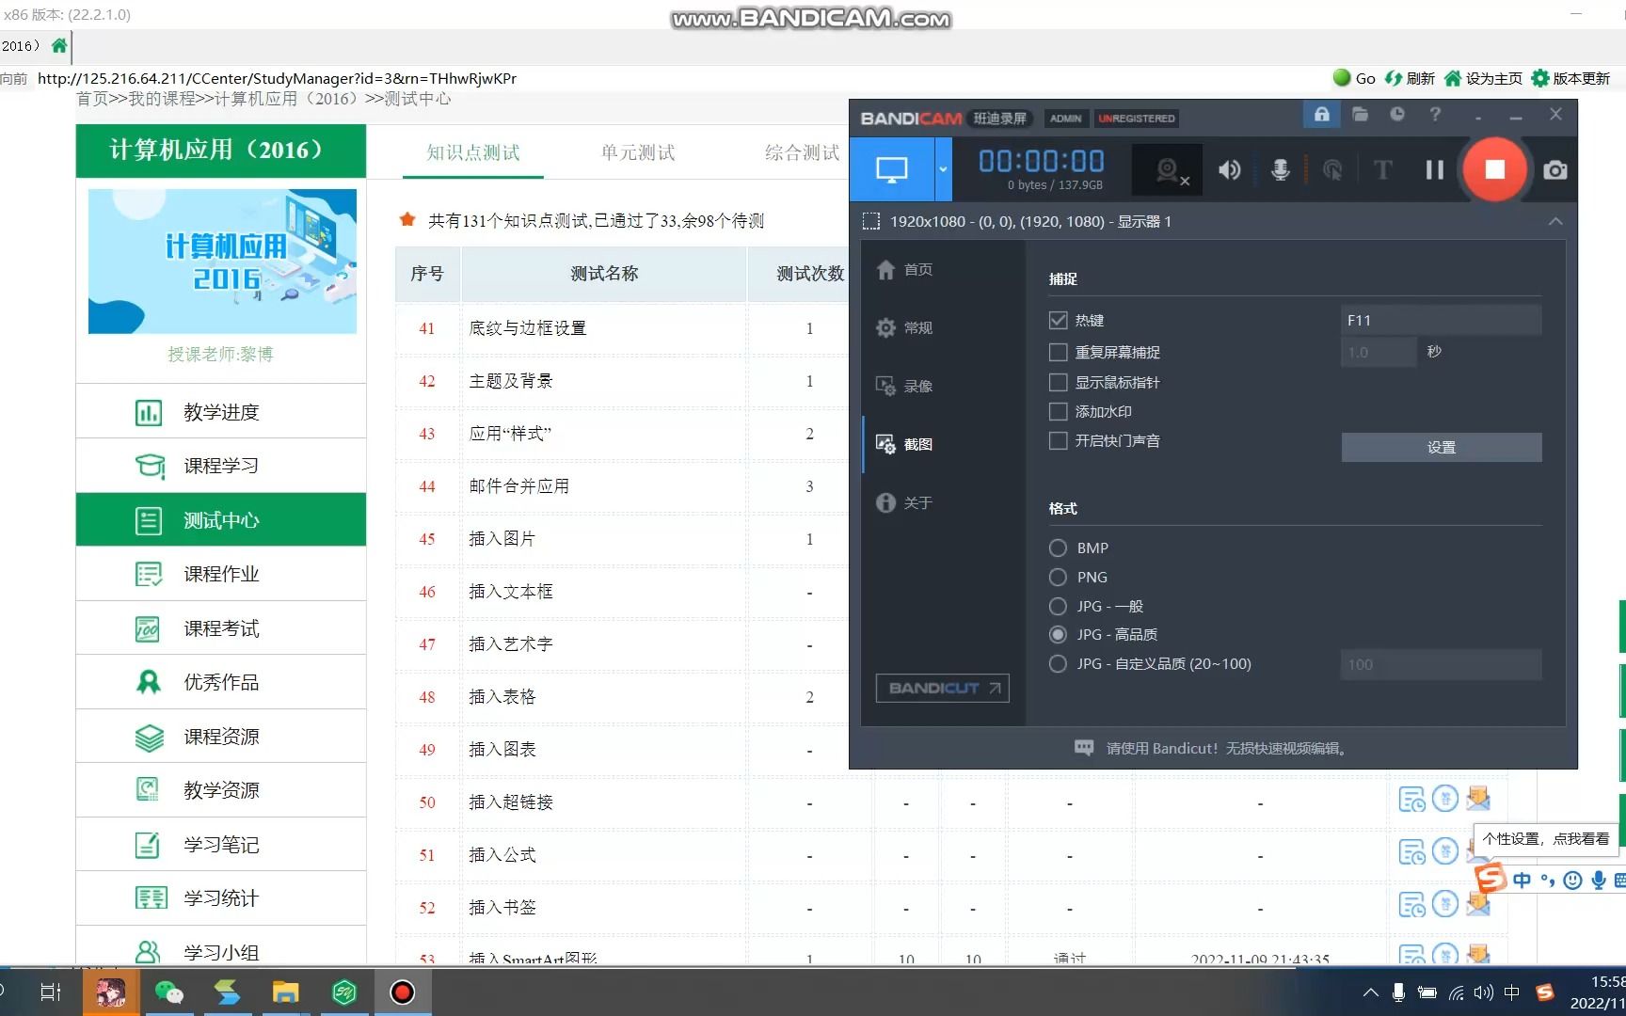Toggle the Bandicam microphone icon
1626x1016 pixels.
point(1280,169)
